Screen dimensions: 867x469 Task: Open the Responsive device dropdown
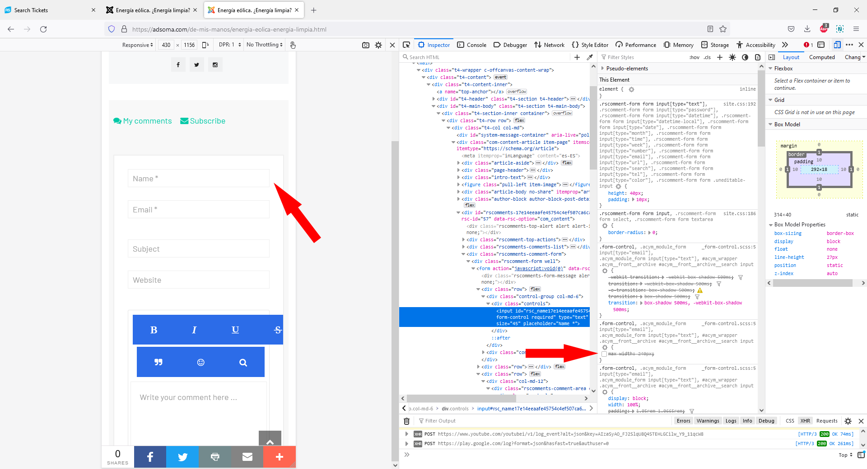[137, 45]
